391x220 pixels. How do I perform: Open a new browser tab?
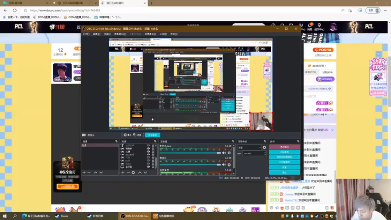151,3
